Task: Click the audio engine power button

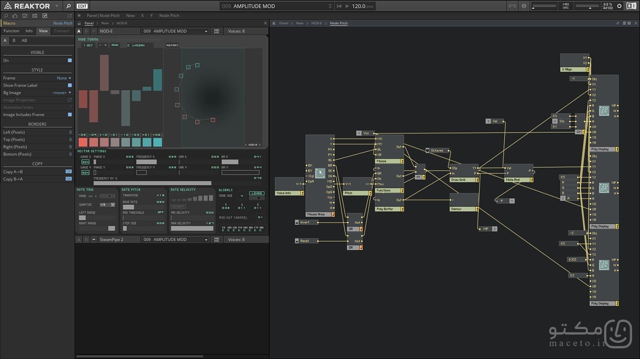Action: [x=619, y=6]
